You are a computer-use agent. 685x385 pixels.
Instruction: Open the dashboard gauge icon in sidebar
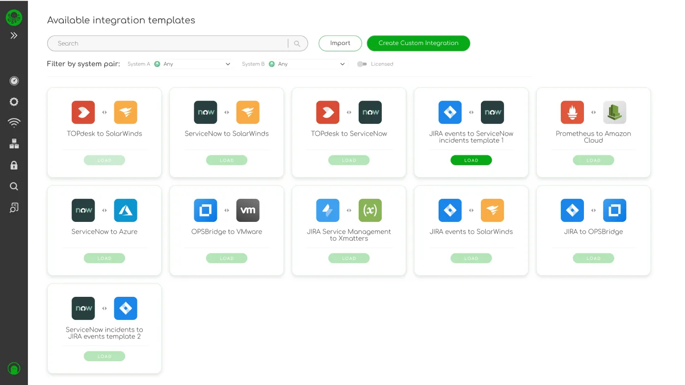click(x=14, y=81)
